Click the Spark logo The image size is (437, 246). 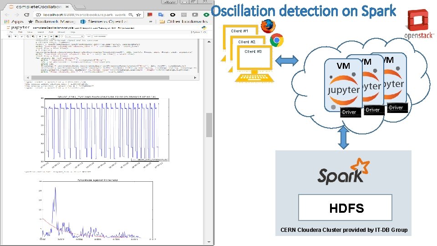tap(343, 171)
